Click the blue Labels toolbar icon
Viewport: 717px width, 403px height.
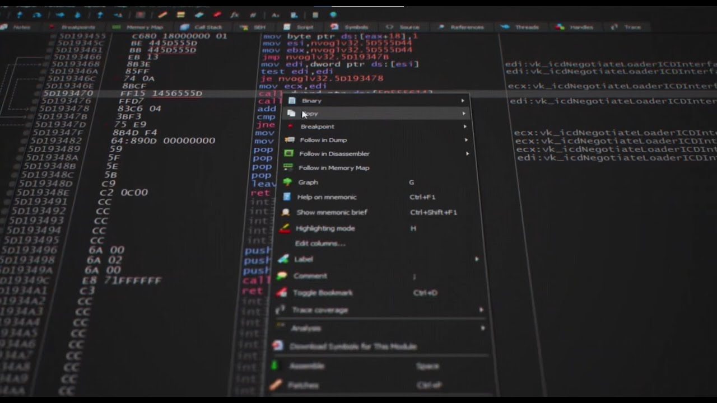pyautogui.click(x=198, y=15)
